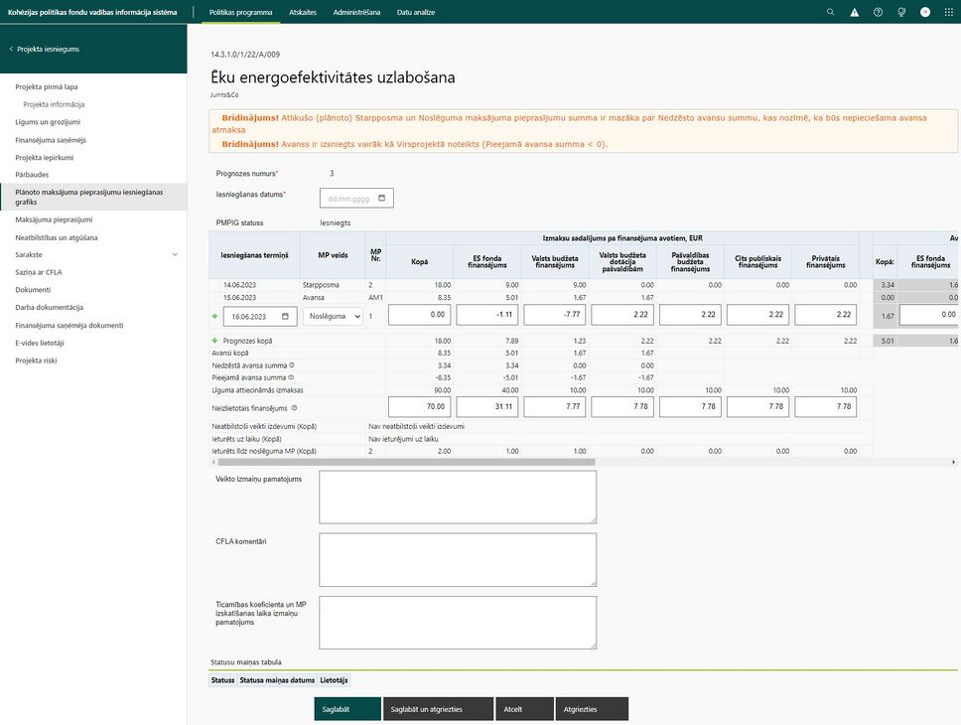961x725 pixels.
Task: Open the Noslēguma MP veids dropdown
Action: tap(333, 317)
